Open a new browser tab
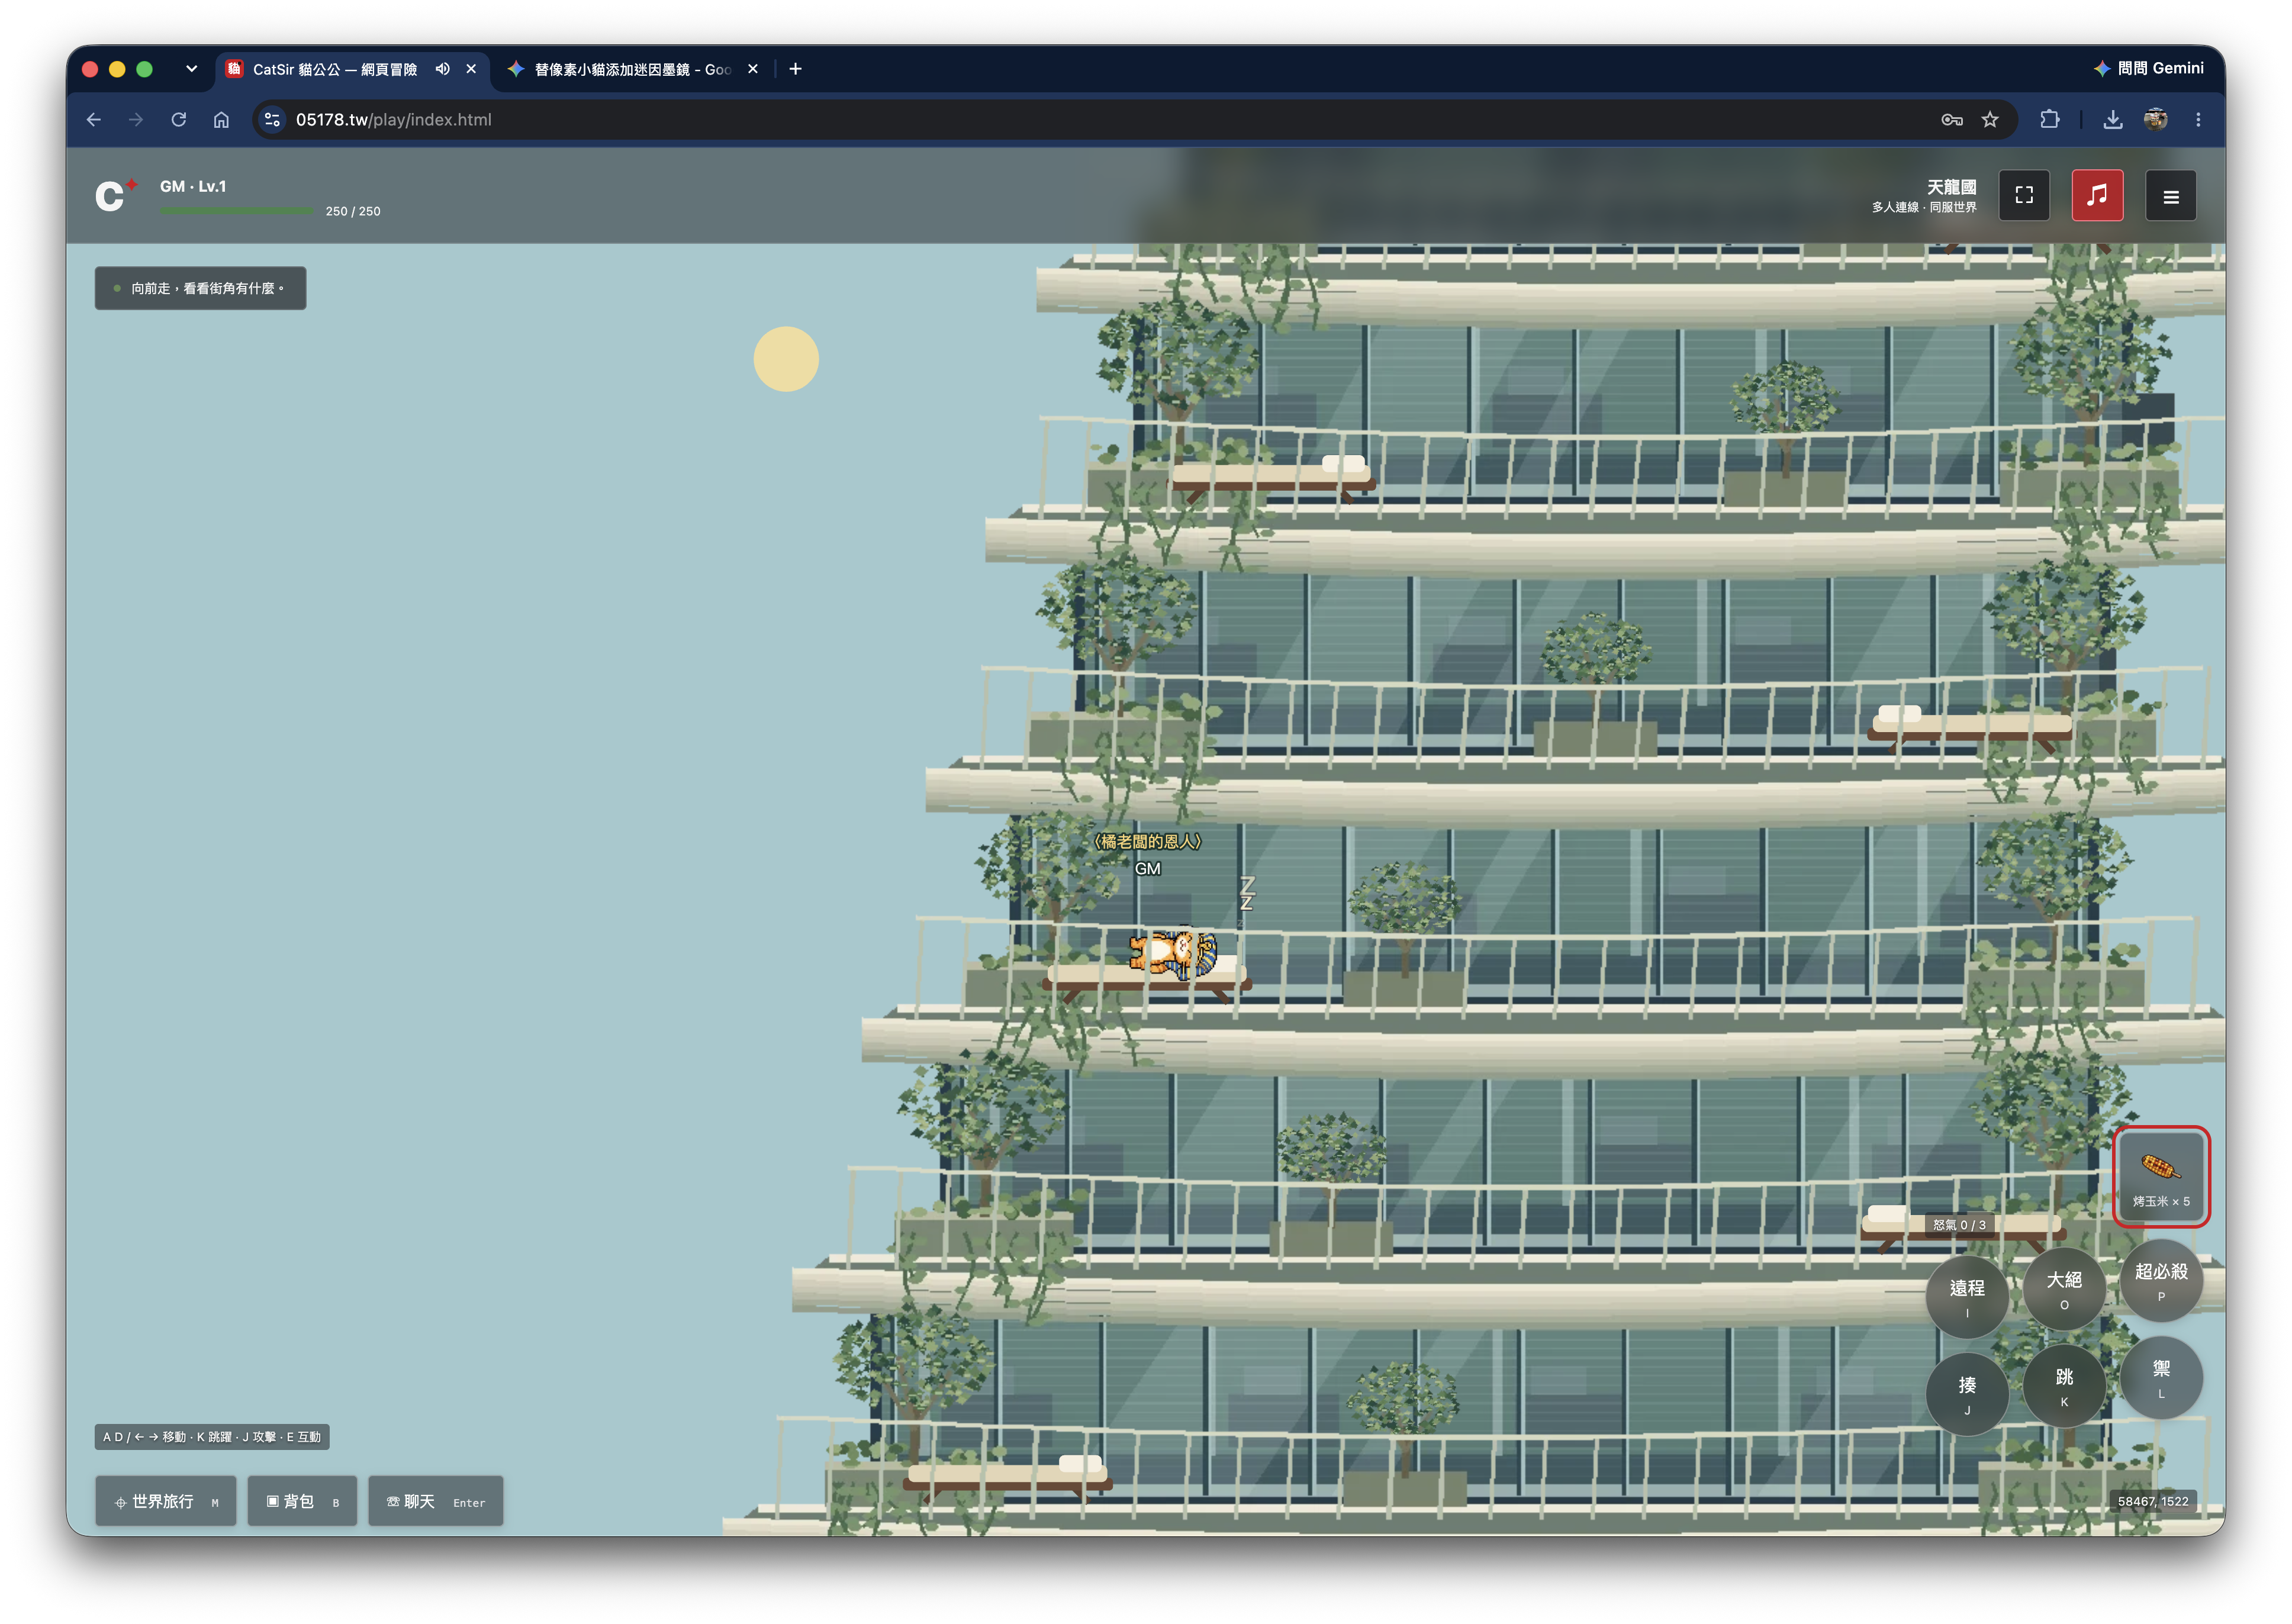The height and width of the screenshot is (1624, 2292). point(795,69)
